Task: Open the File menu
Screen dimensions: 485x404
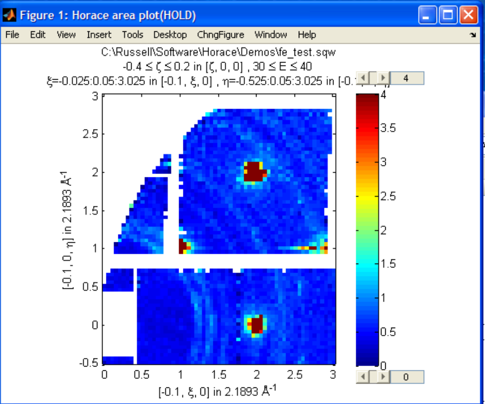Action: pos(12,35)
